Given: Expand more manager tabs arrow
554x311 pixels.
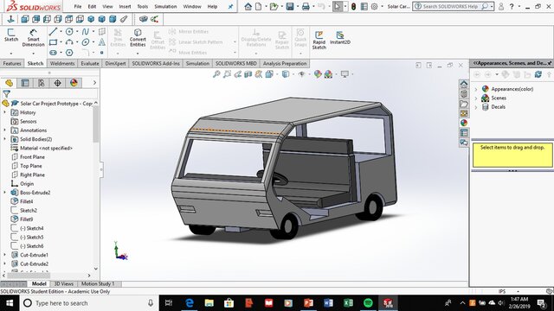Looking at the screenshot, I should tap(94, 83).
